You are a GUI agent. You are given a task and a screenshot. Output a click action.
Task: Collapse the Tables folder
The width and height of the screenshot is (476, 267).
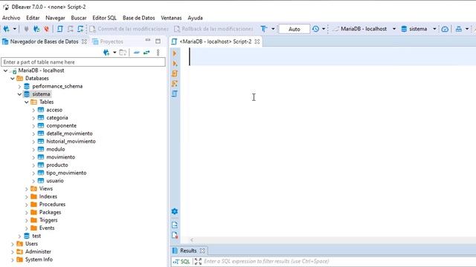27,102
